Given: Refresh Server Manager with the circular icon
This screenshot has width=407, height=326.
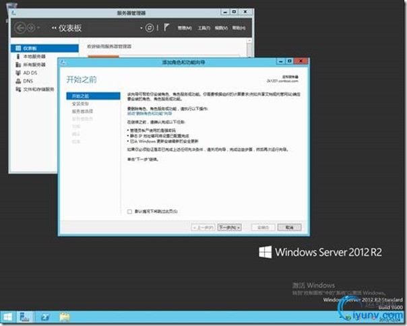Looking at the screenshot, I should point(150,28).
